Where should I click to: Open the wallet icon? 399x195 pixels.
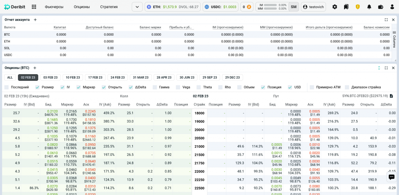381,7
